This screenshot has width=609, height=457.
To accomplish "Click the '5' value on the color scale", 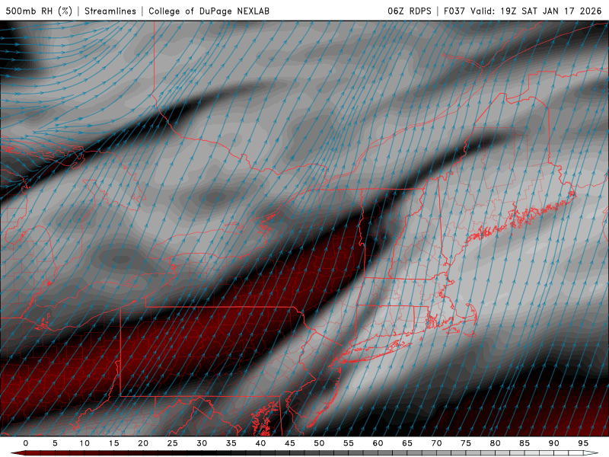I will click(55, 443).
